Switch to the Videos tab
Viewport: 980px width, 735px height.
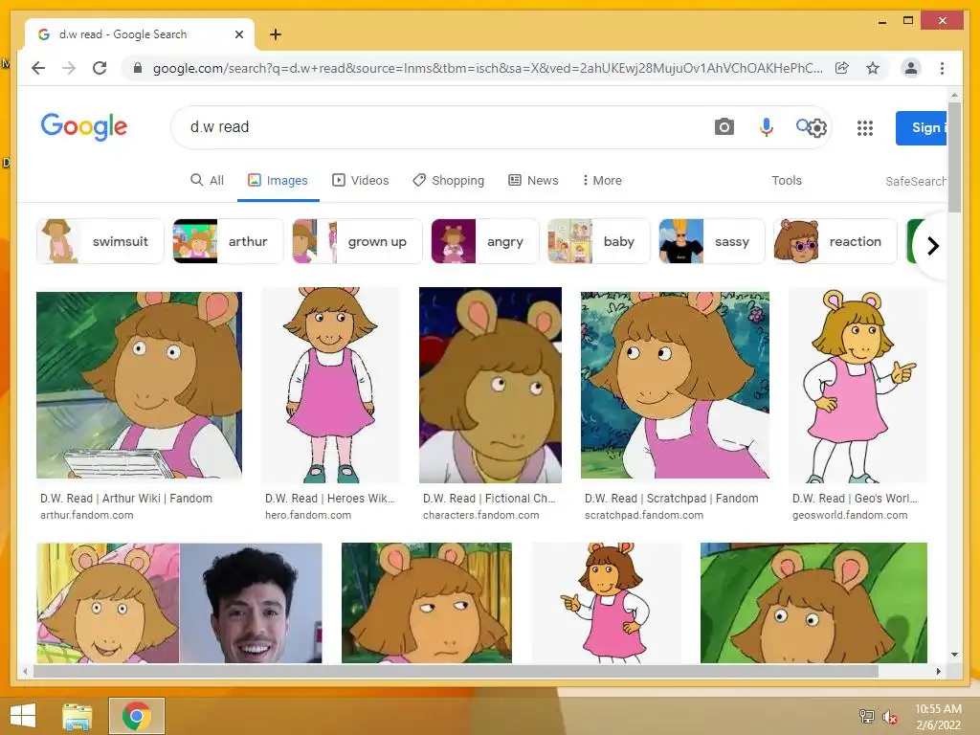tap(360, 181)
